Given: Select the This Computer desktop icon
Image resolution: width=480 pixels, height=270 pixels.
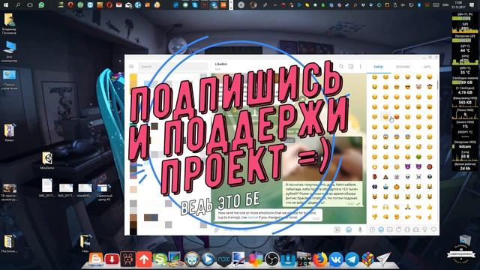Looking at the screenshot, I should pyautogui.click(x=9, y=52).
